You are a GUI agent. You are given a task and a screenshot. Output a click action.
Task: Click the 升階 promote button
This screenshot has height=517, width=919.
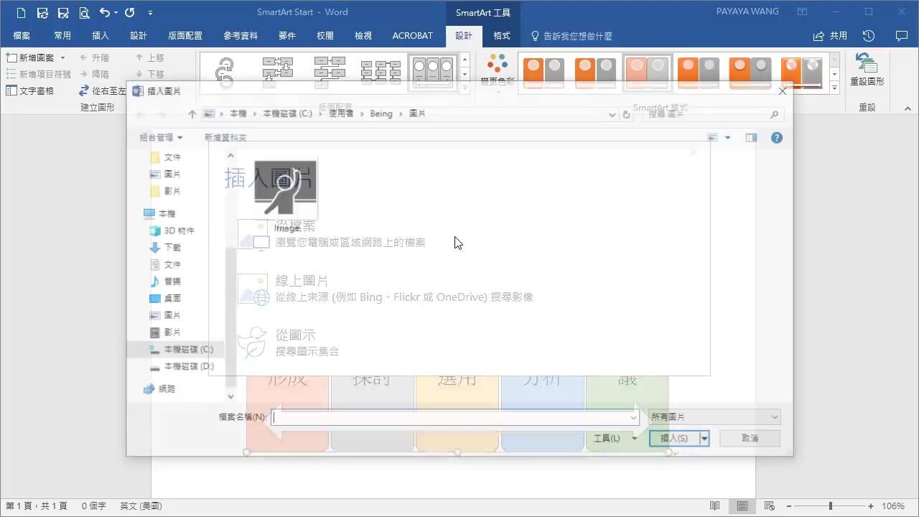tap(95, 57)
